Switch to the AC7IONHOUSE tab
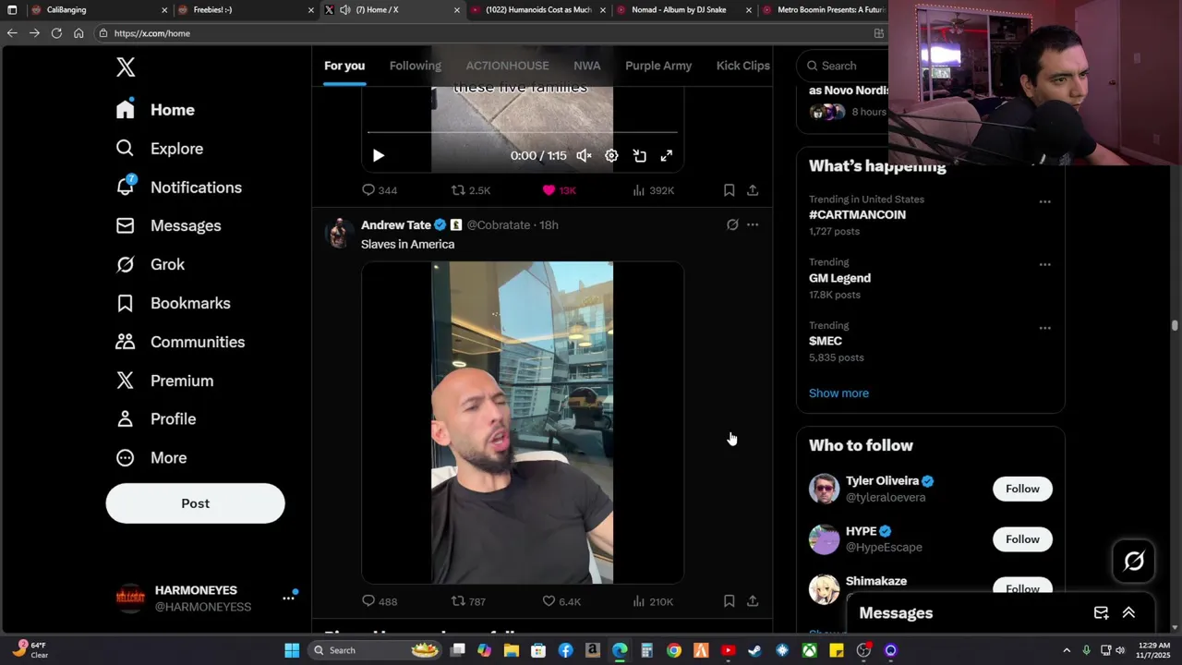The width and height of the screenshot is (1182, 665). pos(507,66)
